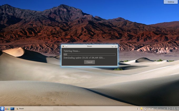Close the Steam update dialog
This screenshot has height=111, width=179.
116,46
